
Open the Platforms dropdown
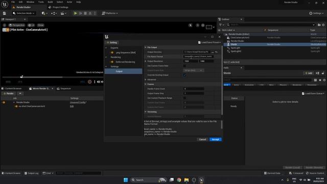pos(110,13)
